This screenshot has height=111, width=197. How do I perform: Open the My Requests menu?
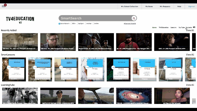click(165, 6)
